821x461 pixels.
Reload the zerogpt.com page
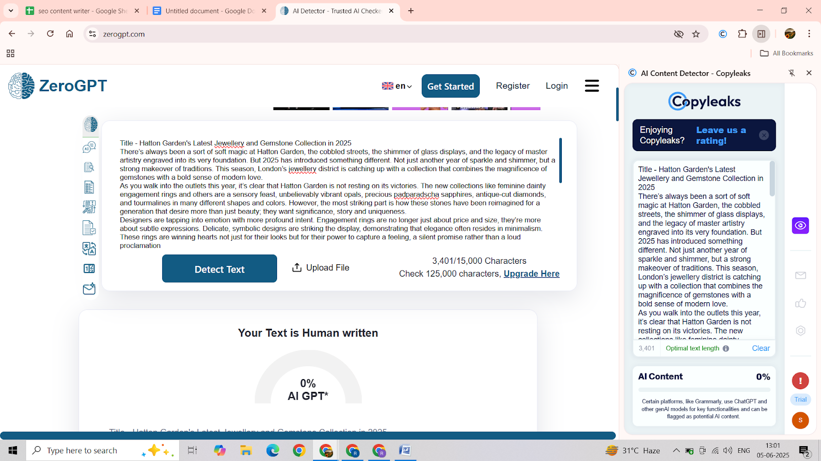pyautogui.click(x=50, y=34)
